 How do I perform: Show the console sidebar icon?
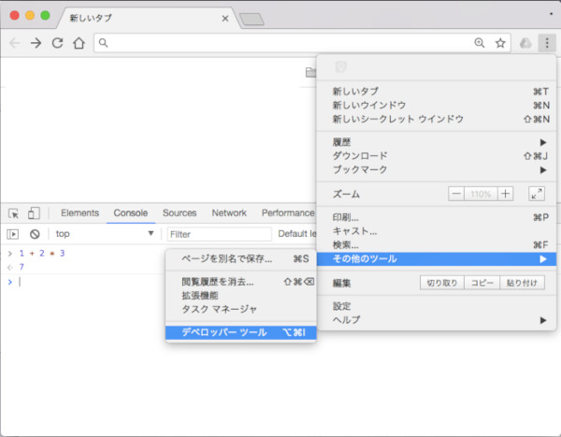click(x=13, y=234)
